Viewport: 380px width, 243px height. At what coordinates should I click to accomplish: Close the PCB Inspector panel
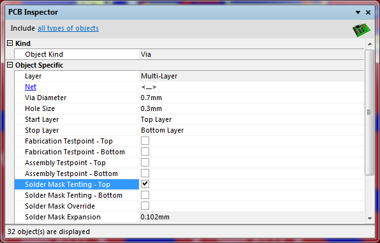coord(368,12)
